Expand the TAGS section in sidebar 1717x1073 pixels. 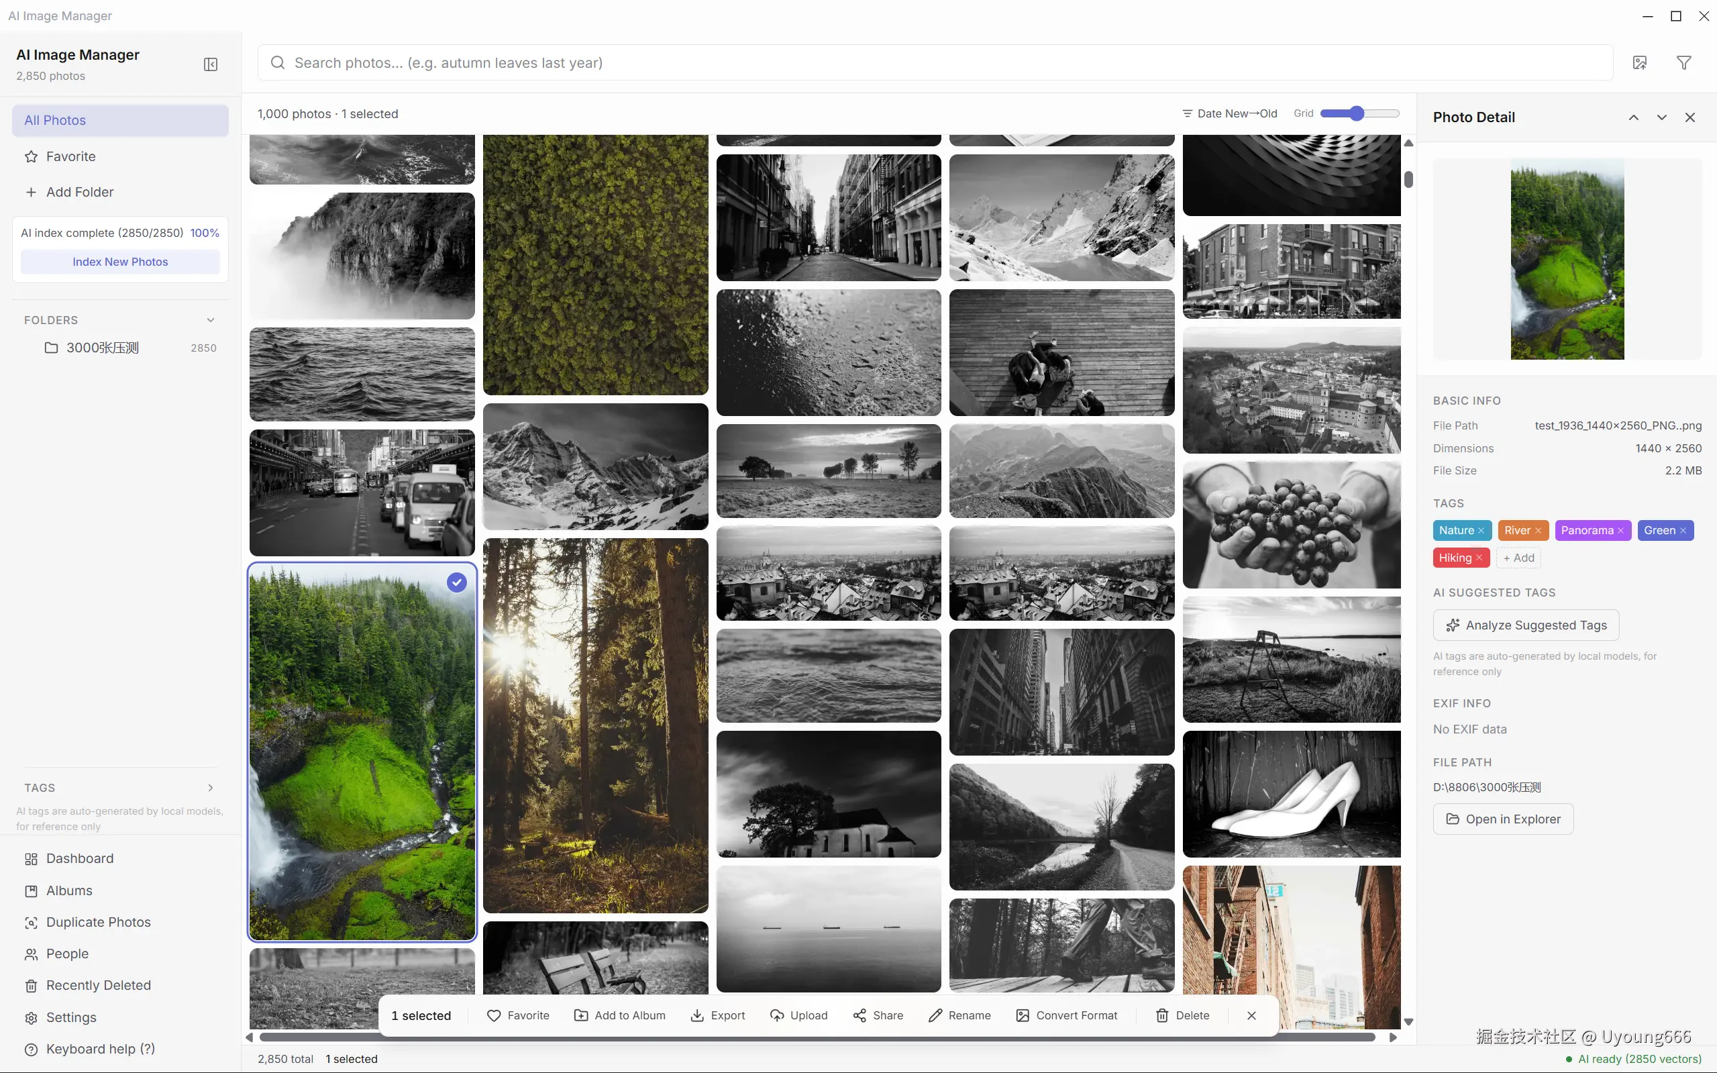point(211,788)
